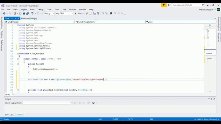Select the Output tab at bottom
Viewport: 221px width, 124px height.
[19, 115]
